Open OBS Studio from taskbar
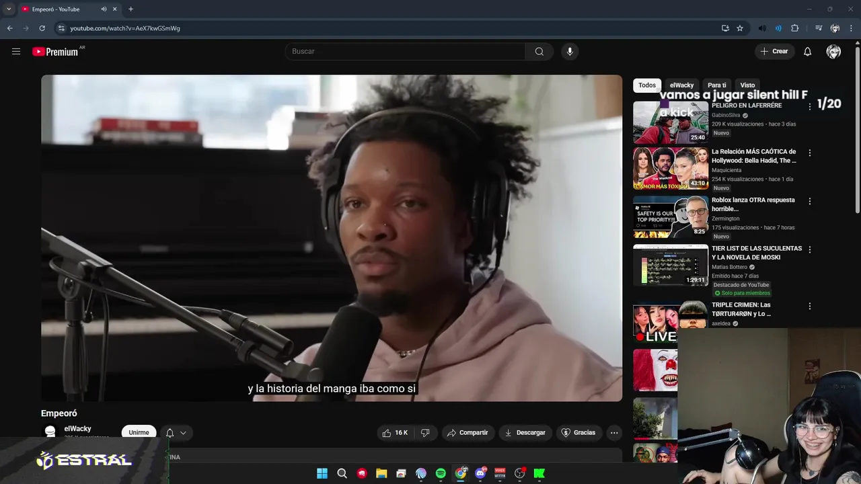The height and width of the screenshot is (484, 861). [x=519, y=473]
